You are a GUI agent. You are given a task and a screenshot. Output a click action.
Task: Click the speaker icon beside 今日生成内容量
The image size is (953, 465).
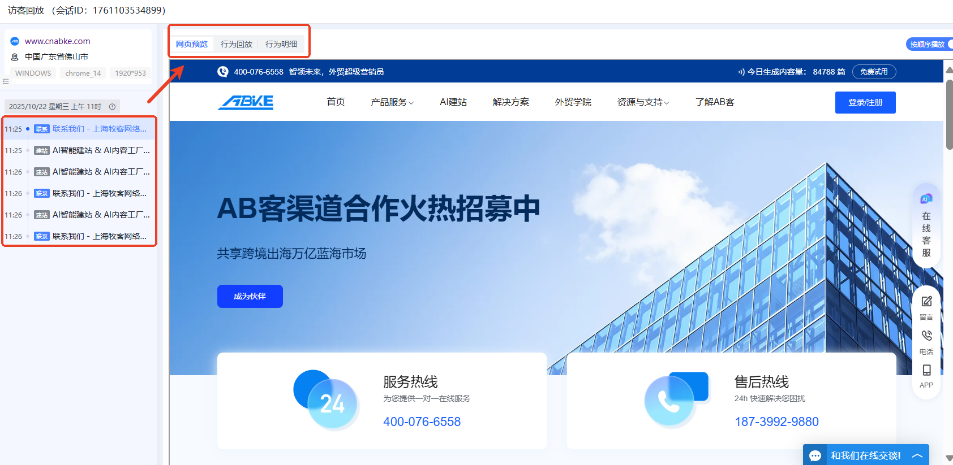pos(741,72)
